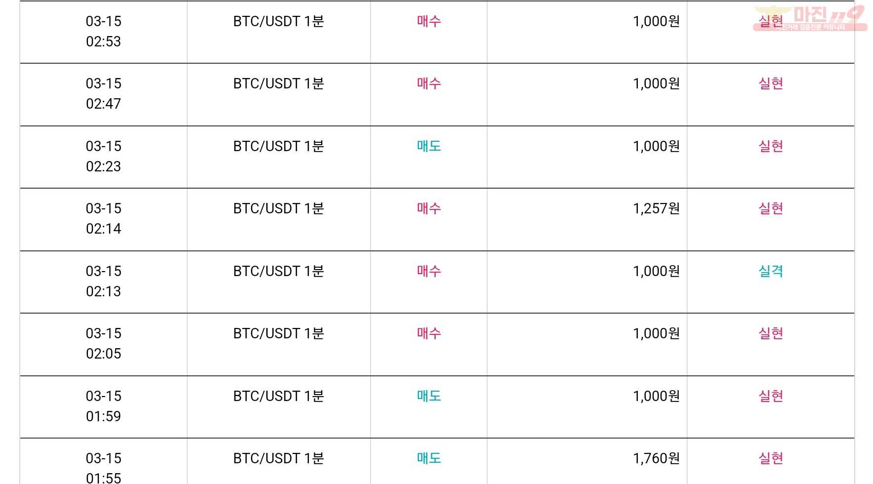
Task: Select BTC/USDT 1분 in the 01:59 row
Action: 279,396
